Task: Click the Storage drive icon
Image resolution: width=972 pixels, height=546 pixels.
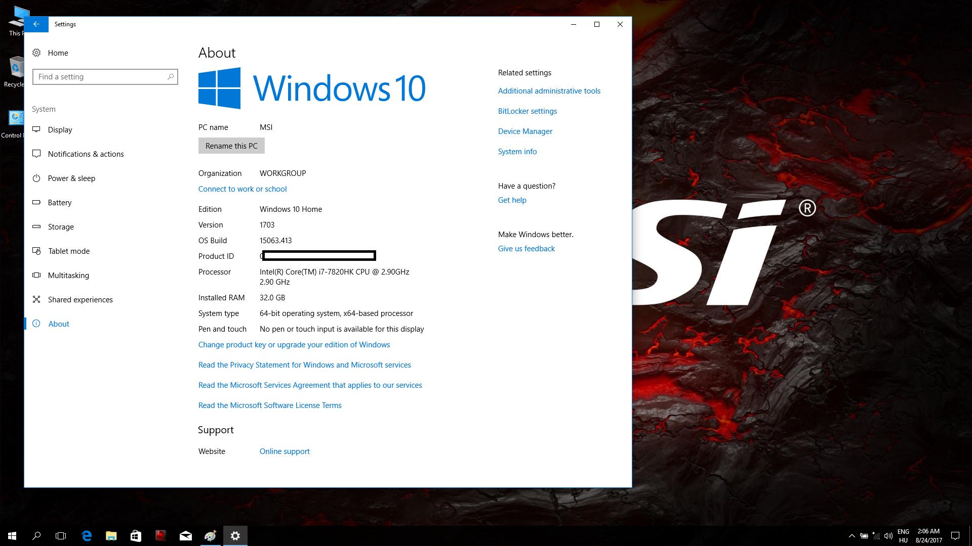Action: (x=36, y=226)
